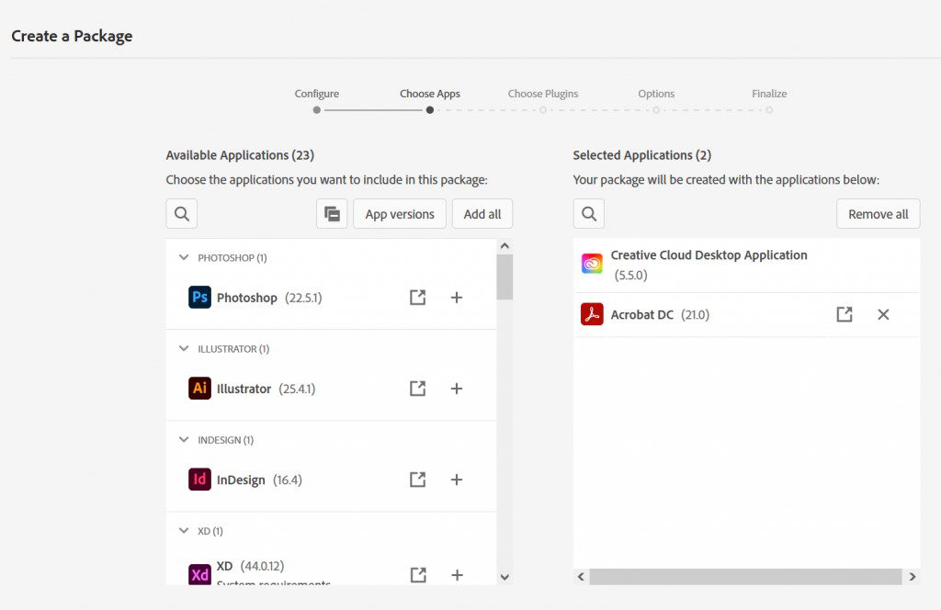Add Photoshop using its plus icon

tap(457, 297)
